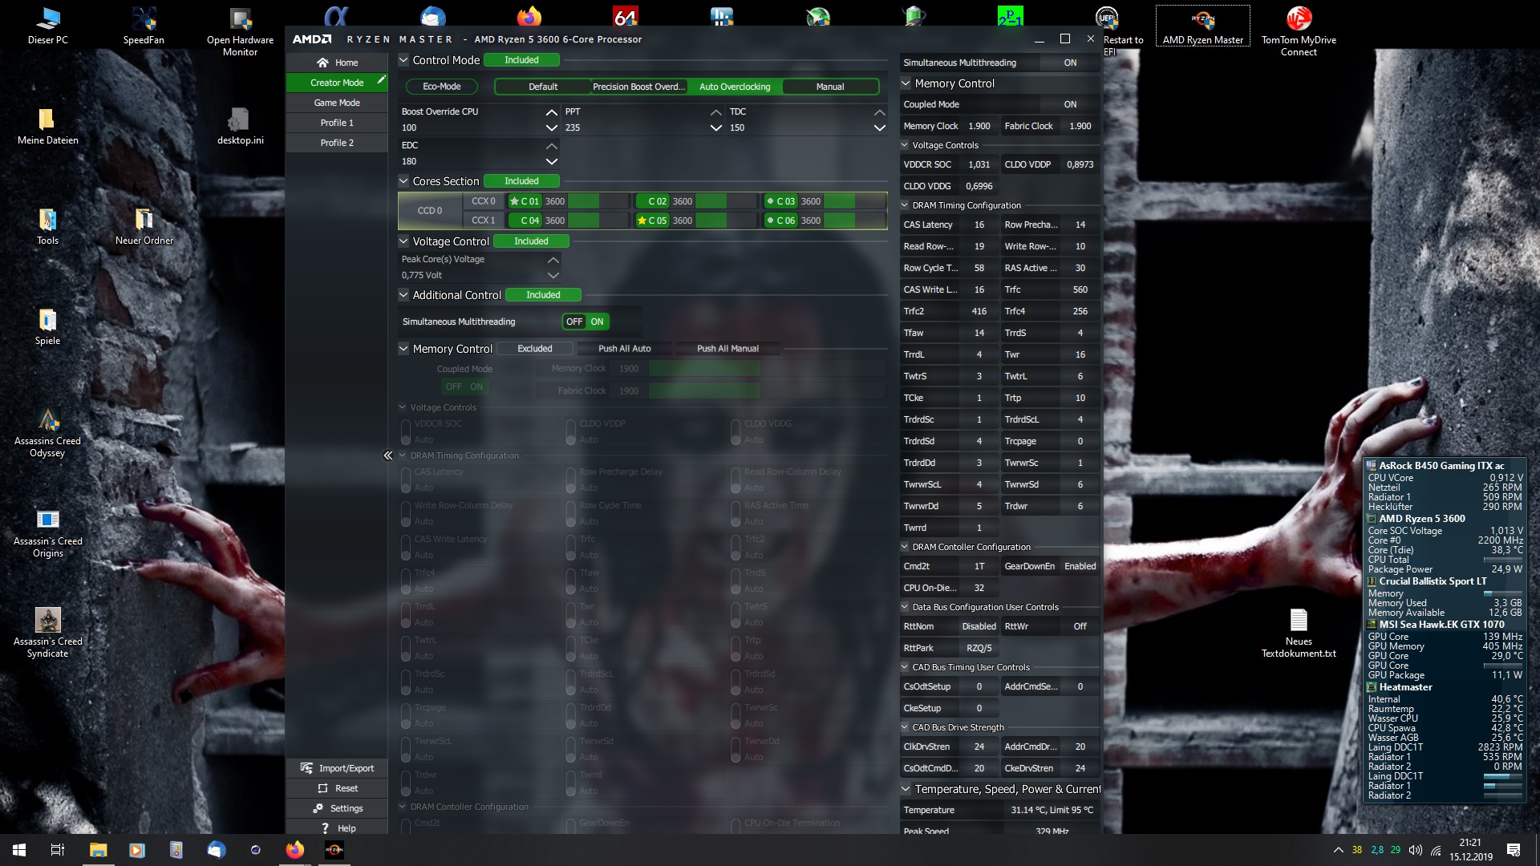Turn Simultaneous Multithreading OFF
This screenshot has height=866, width=1540.
tap(574, 322)
